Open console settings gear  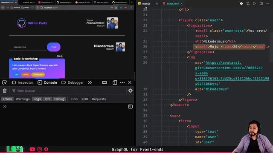131,91
